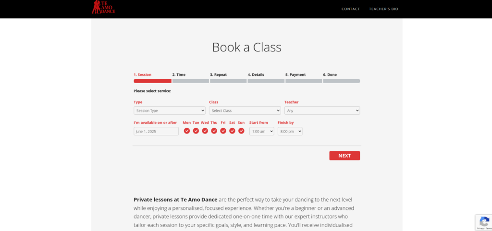Viewport: 492px width, 231px height.
Task: Uncheck the Mon availability checkmark
Action: tap(187, 131)
